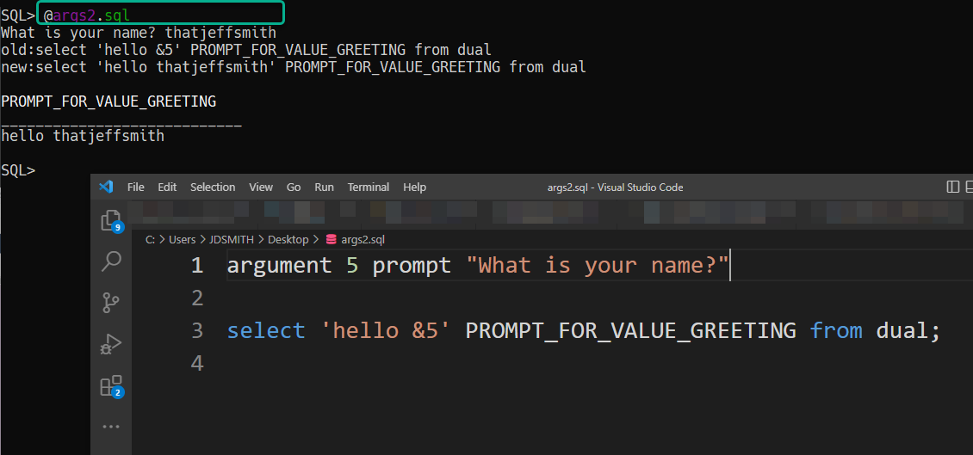Click the Desktop breadcrumb segment
Viewport: 973px width, 455px height.
click(x=288, y=239)
